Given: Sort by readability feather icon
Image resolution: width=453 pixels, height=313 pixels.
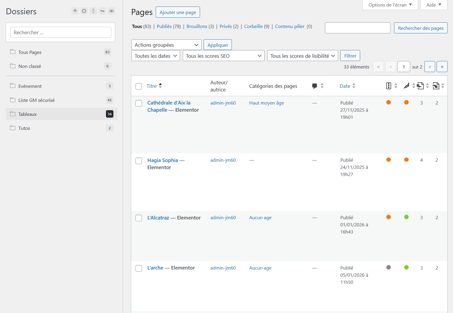Looking at the screenshot, I should 406,86.
